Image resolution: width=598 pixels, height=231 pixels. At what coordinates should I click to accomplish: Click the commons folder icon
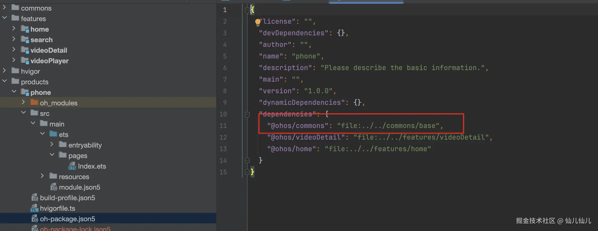click(15, 8)
